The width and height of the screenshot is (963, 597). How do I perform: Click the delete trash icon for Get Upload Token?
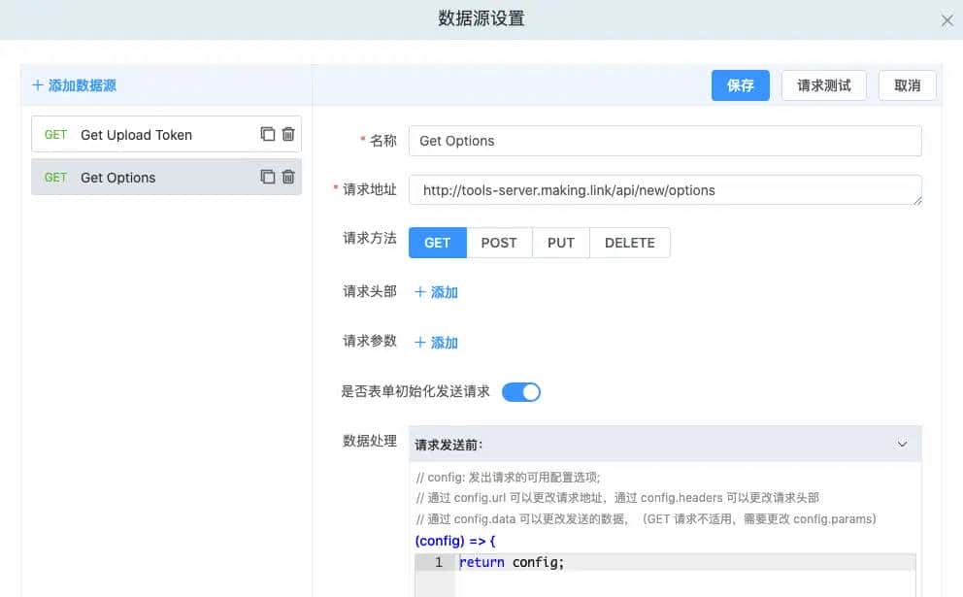point(288,134)
